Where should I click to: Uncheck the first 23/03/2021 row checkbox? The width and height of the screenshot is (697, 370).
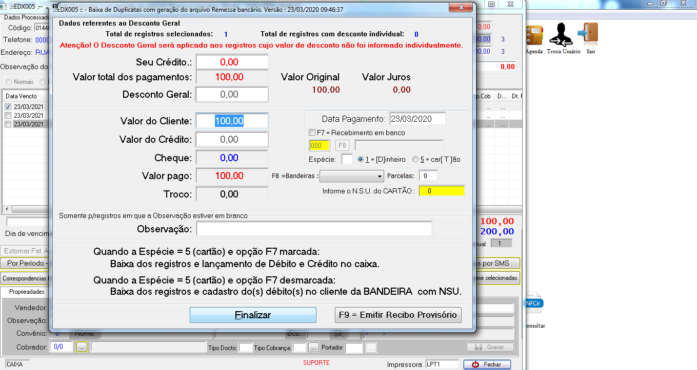[x=8, y=107]
